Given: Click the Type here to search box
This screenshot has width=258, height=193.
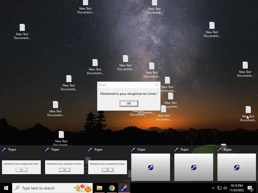Looking at the screenshot, I should (x=52, y=188).
